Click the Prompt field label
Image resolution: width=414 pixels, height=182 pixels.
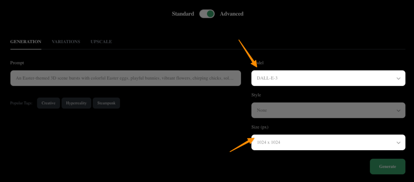click(17, 63)
